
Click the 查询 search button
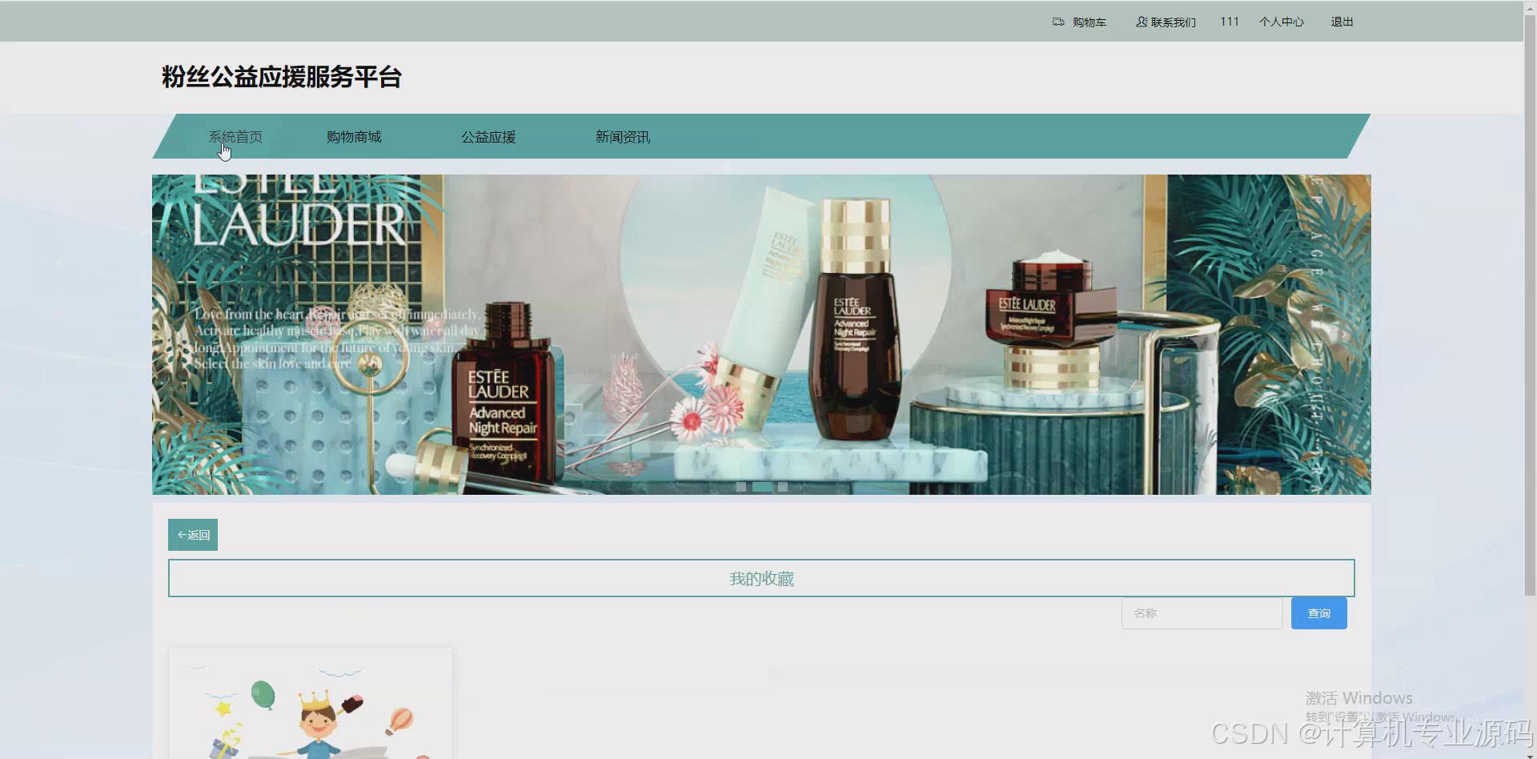click(1318, 613)
